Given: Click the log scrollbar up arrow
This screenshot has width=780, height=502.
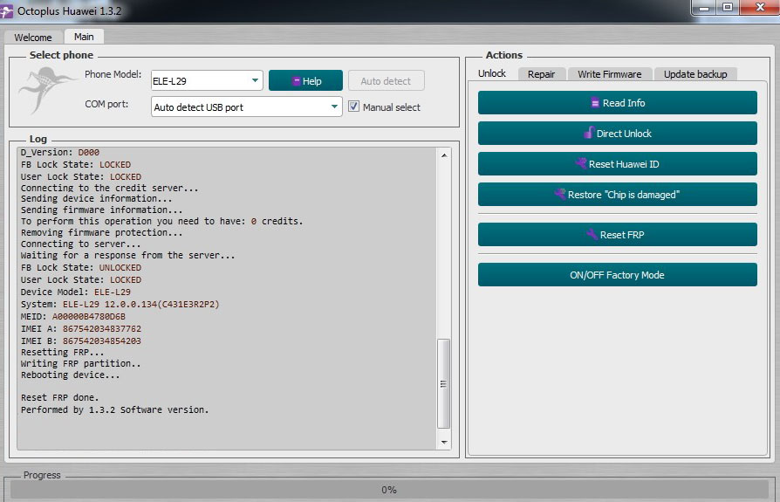Looking at the screenshot, I should (x=444, y=155).
